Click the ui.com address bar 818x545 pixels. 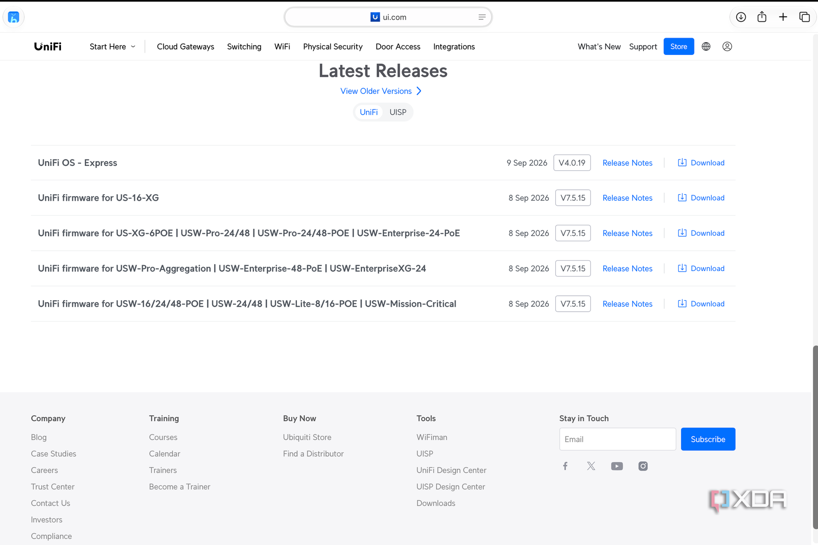click(x=388, y=17)
